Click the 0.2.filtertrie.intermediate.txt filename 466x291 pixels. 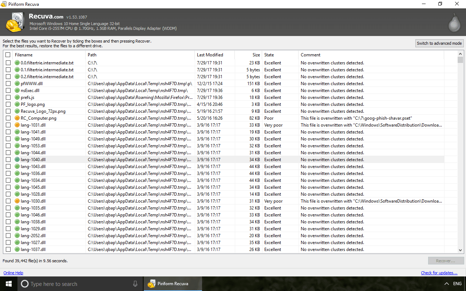47,77
